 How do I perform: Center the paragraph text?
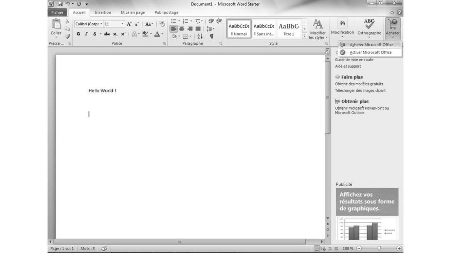pyautogui.click(x=182, y=29)
